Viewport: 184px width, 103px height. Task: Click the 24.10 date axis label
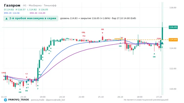pos(62,97)
